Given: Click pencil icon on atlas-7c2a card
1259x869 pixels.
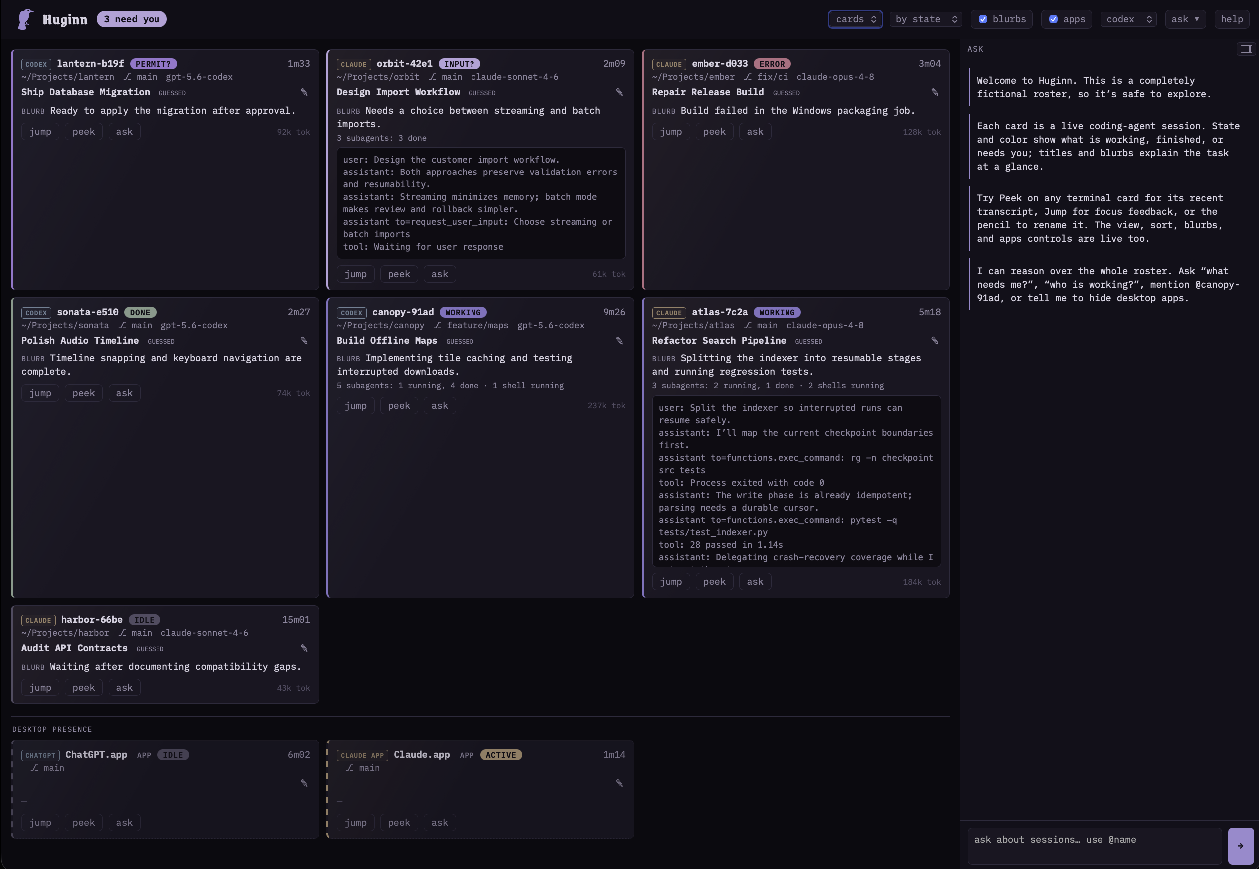Looking at the screenshot, I should (935, 341).
